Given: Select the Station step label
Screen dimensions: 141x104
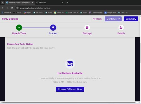Looking at the screenshot, I should pos(53,33).
